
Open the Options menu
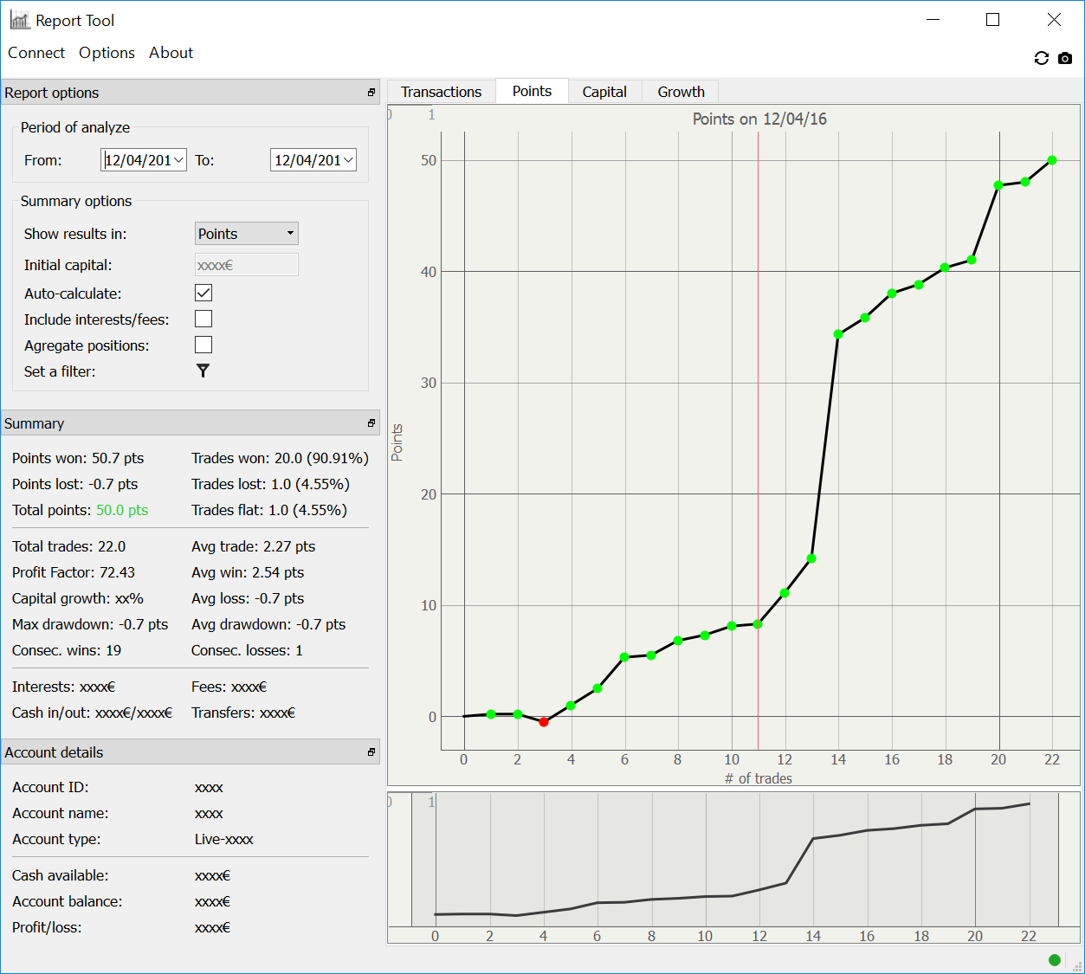coord(107,53)
